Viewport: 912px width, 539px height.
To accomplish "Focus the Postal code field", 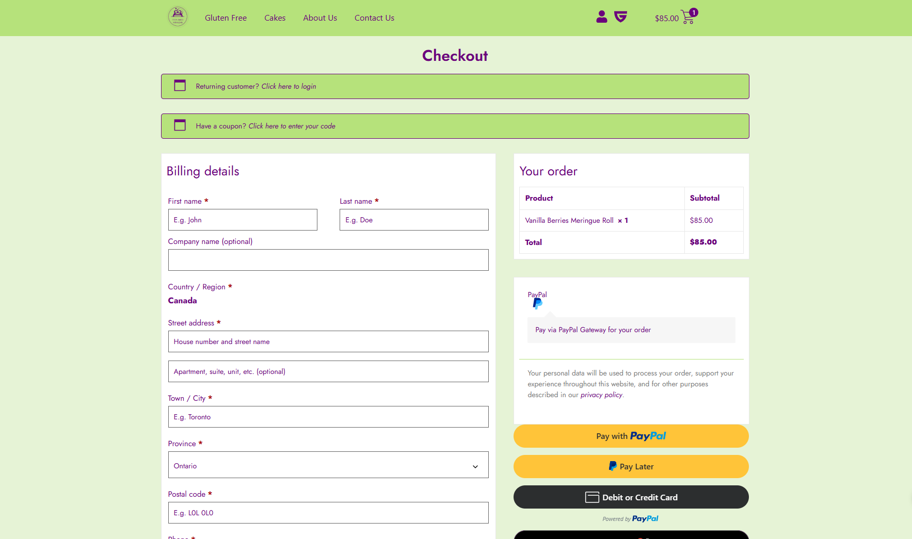I will pyautogui.click(x=328, y=513).
